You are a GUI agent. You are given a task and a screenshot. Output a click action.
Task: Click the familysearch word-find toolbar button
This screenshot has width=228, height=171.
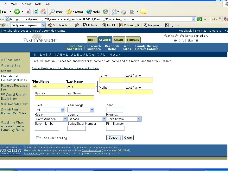(x=153, y=25)
